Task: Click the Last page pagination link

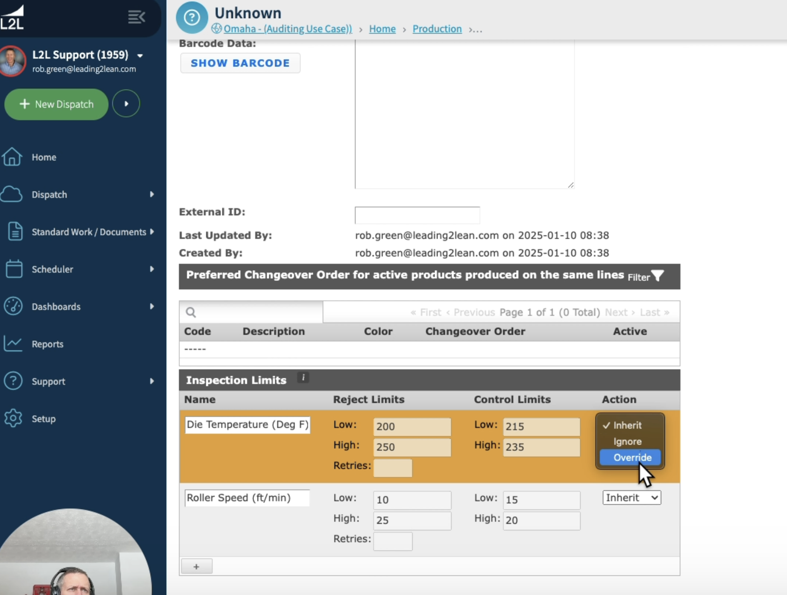Action: coord(655,312)
